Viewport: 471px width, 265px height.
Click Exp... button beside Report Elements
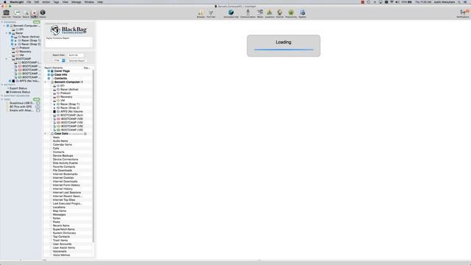[87, 68]
